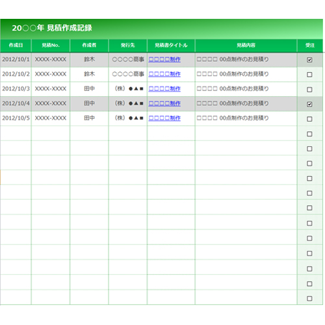325x325 pixels.
Task: Select the 見積No. column header
Action: [x=51, y=45]
